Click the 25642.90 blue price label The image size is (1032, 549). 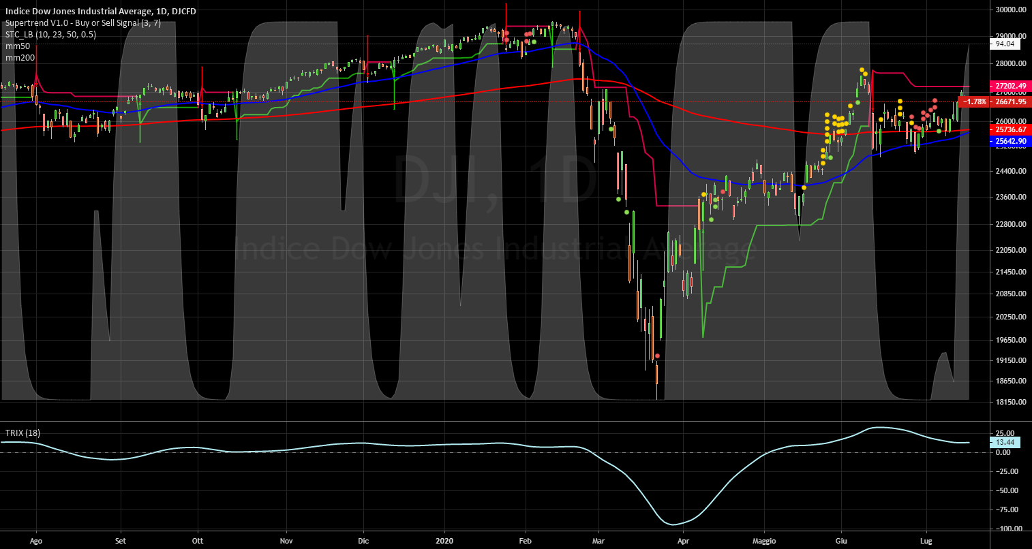[x=1010, y=141]
